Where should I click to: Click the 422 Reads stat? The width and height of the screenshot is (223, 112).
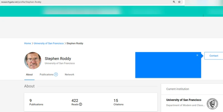coord(77,102)
